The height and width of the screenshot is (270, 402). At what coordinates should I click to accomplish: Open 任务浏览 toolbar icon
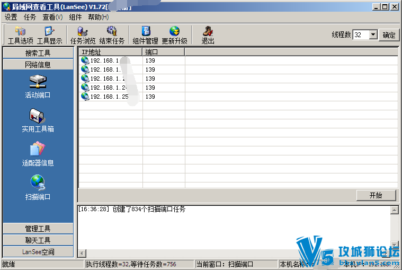click(x=83, y=35)
